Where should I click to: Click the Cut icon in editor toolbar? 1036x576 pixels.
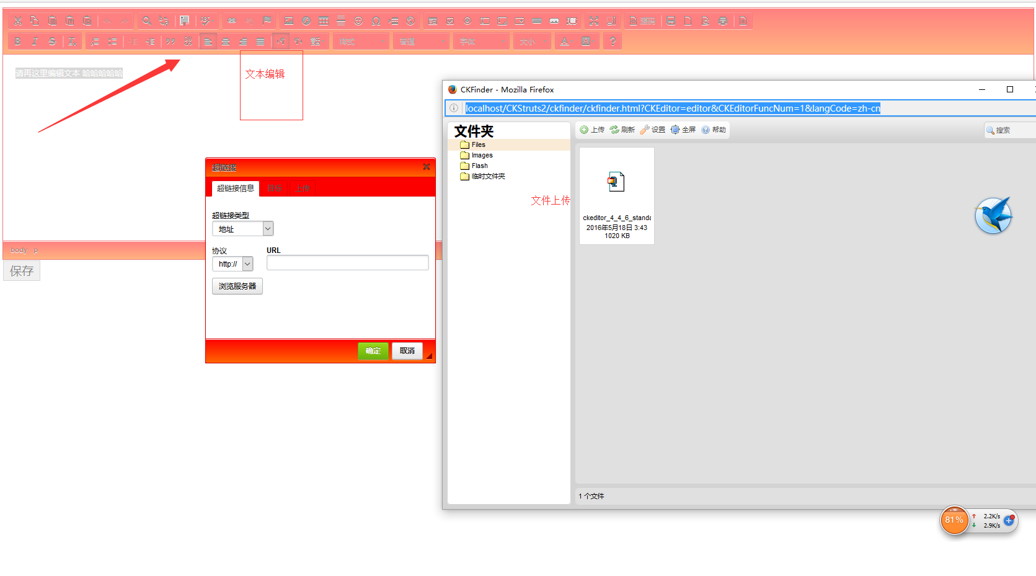[x=18, y=21]
